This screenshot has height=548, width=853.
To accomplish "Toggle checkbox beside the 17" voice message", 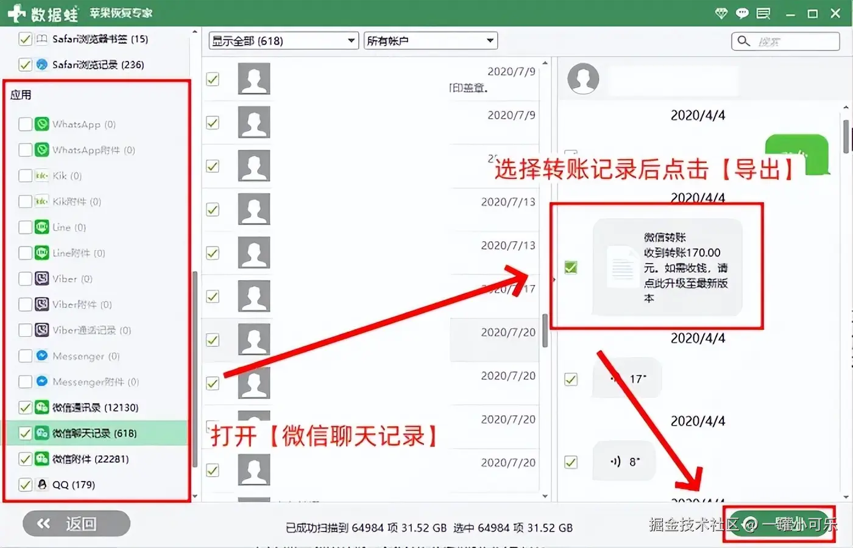I will pos(571,379).
